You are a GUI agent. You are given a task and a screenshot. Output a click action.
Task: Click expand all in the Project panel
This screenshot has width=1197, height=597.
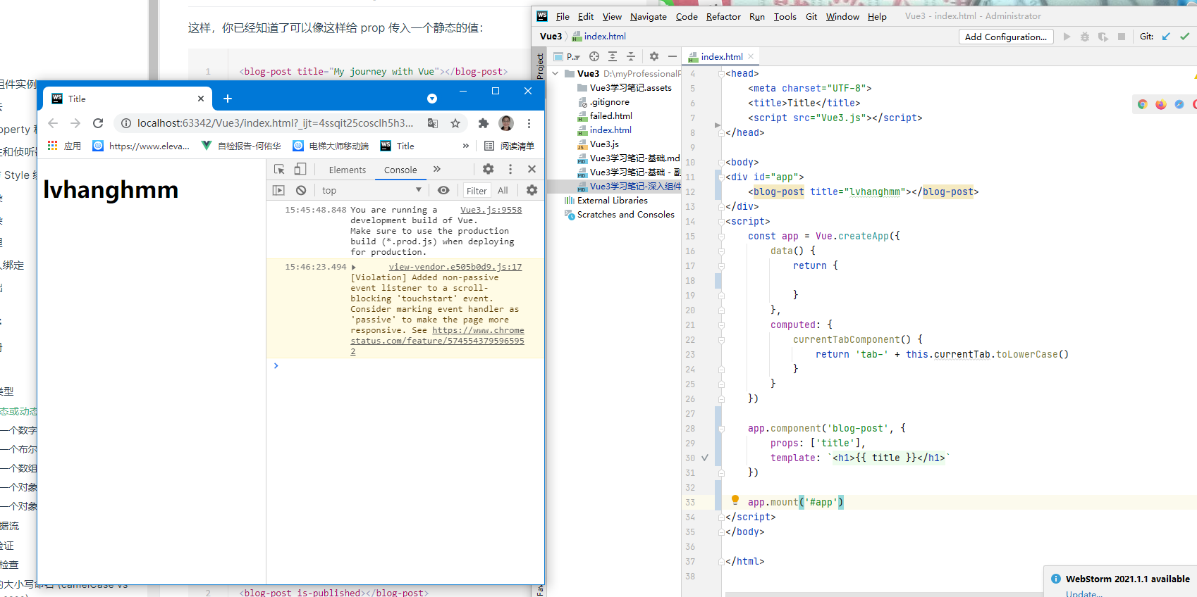pyautogui.click(x=613, y=56)
